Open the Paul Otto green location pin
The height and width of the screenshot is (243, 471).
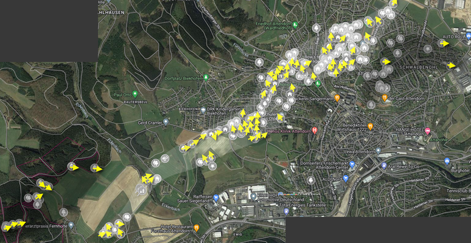(135, 94)
